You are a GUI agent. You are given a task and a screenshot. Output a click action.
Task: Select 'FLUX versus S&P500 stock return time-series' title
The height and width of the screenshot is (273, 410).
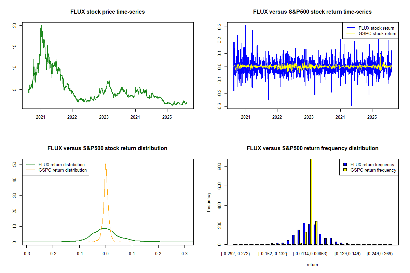(312, 12)
